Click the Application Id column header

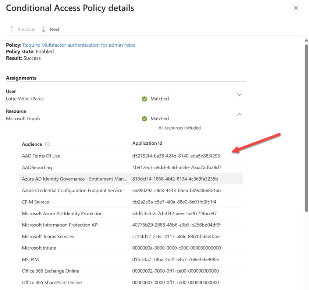coord(147,143)
